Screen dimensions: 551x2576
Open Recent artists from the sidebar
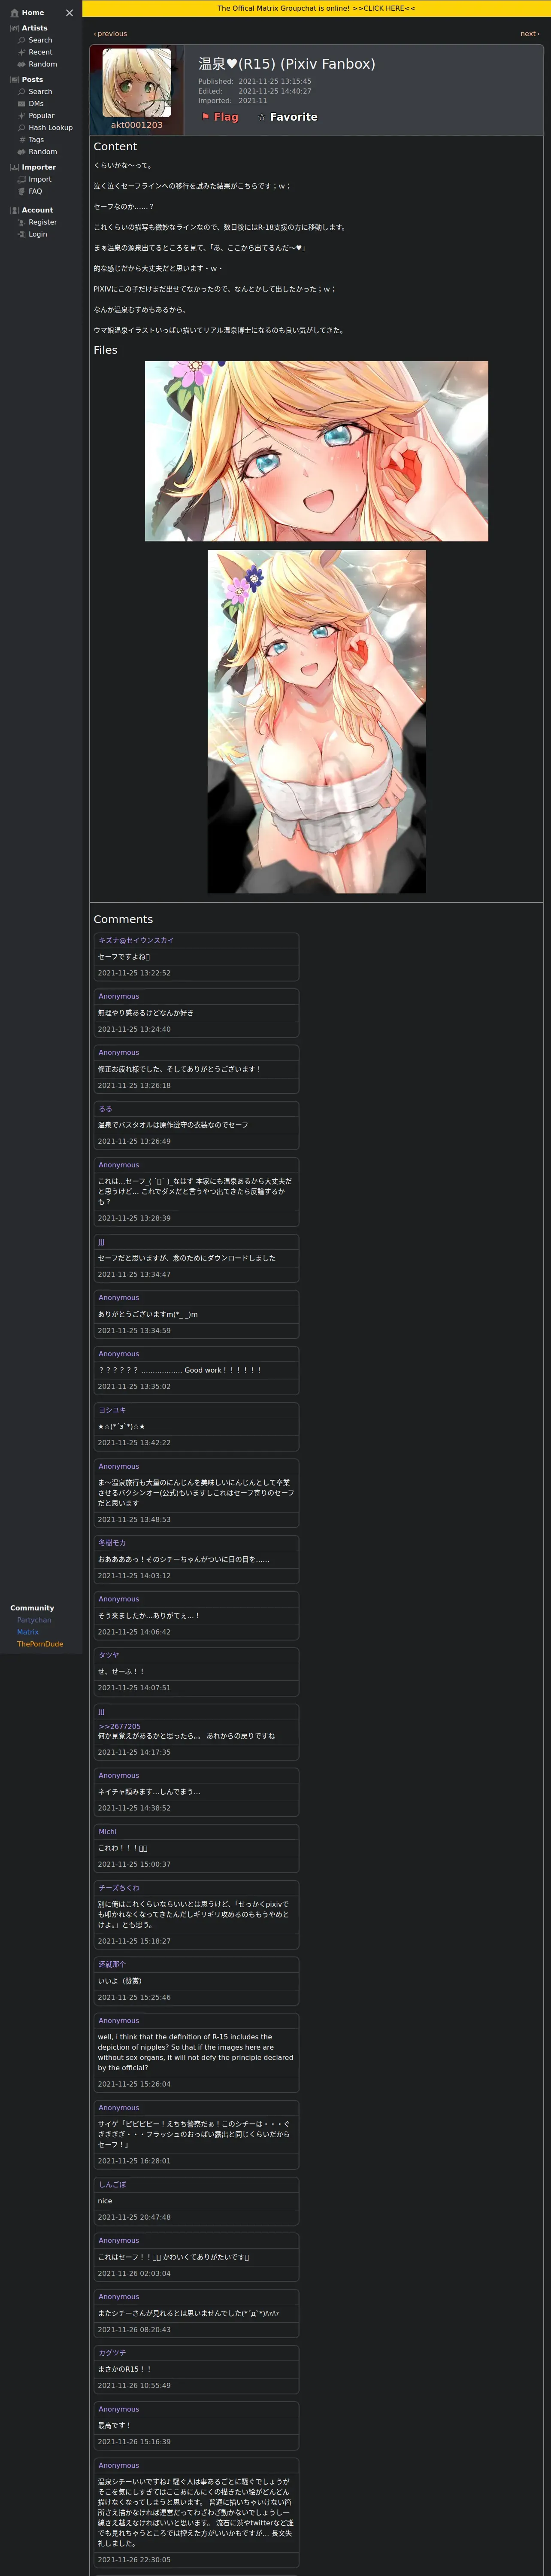[x=40, y=52]
